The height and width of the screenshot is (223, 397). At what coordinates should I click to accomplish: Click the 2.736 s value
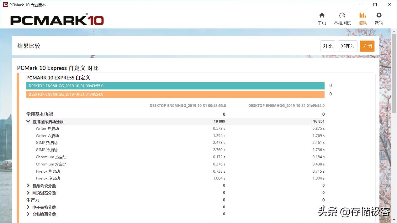(318, 150)
